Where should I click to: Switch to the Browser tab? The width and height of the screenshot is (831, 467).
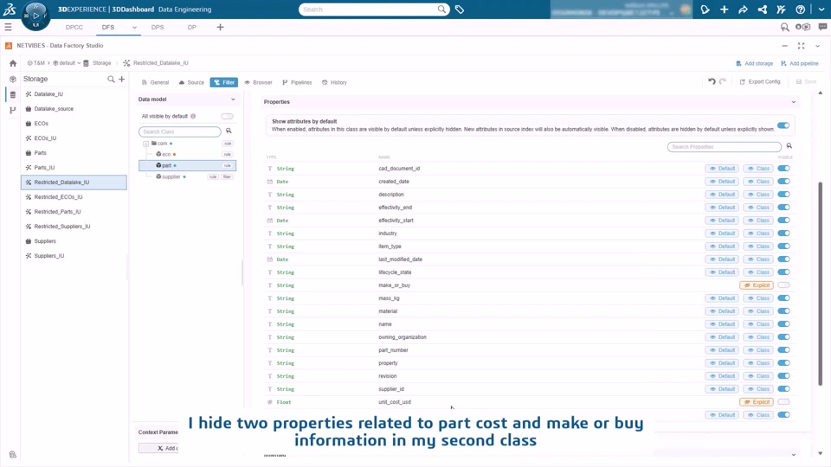tap(258, 83)
